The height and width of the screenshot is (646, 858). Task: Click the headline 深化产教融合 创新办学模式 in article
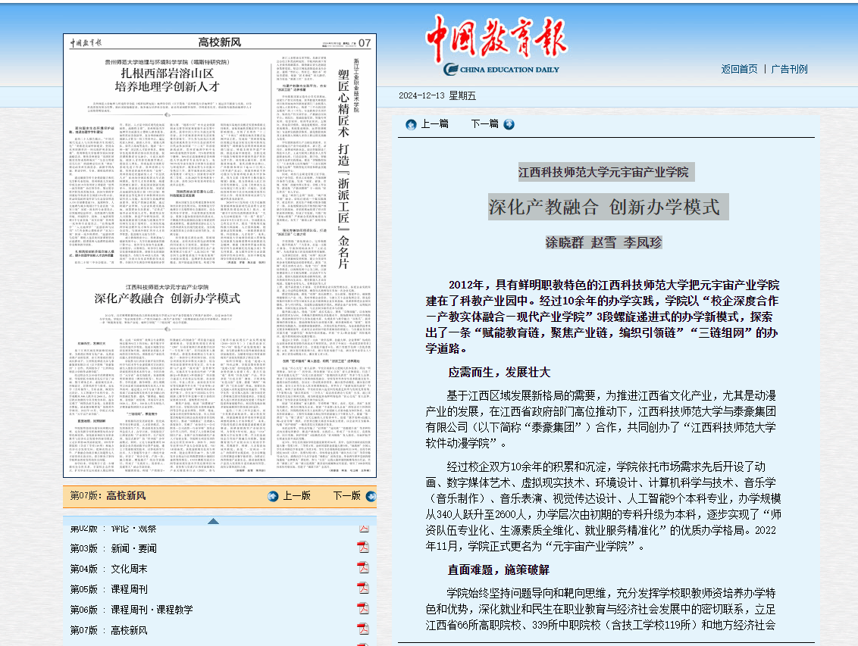click(x=604, y=208)
